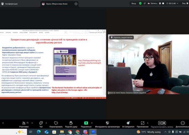The image size is (189, 135).
Task: Click the Вход sign-in button
Action: coord(134,4)
